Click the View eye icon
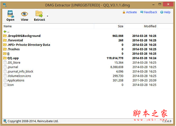 pyautogui.click(x=24, y=14)
